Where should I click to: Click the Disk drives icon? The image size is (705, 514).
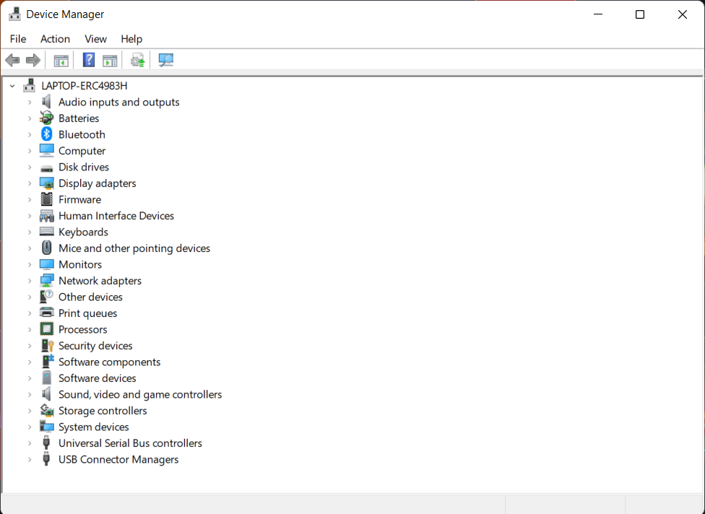point(46,167)
